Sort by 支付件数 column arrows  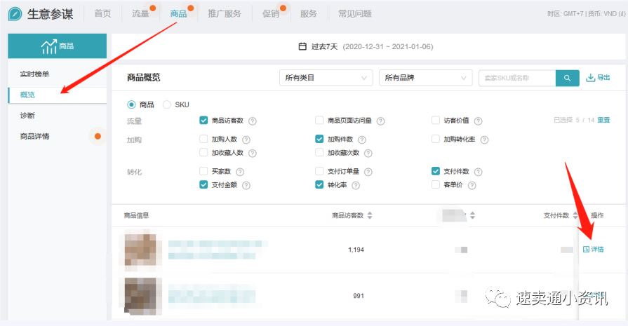tap(575, 215)
